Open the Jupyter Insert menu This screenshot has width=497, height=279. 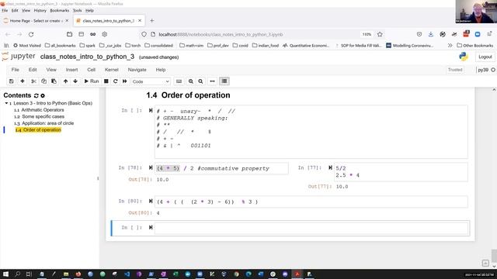71,70
